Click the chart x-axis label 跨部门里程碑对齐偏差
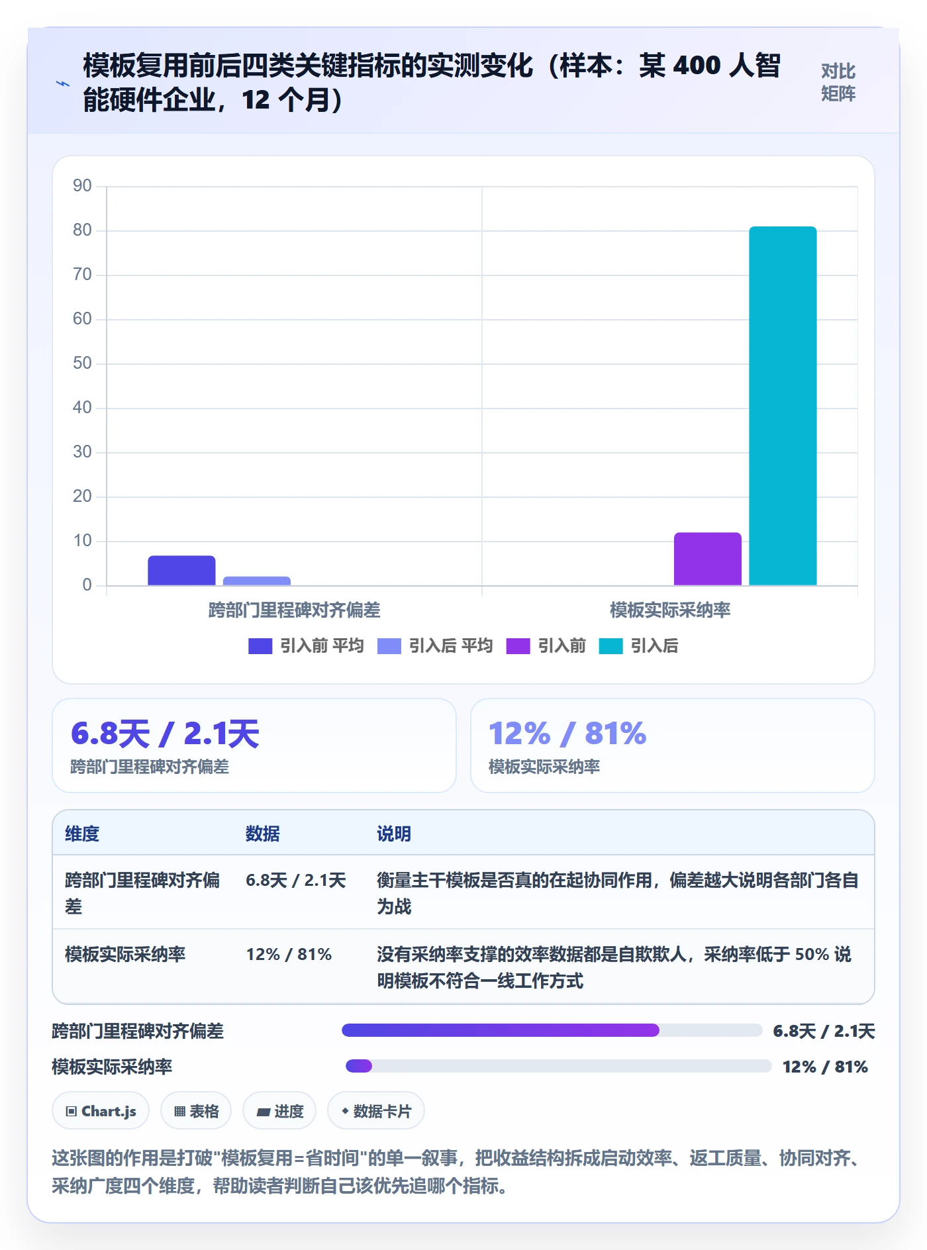The image size is (927, 1250). pyautogui.click(x=294, y=610)
